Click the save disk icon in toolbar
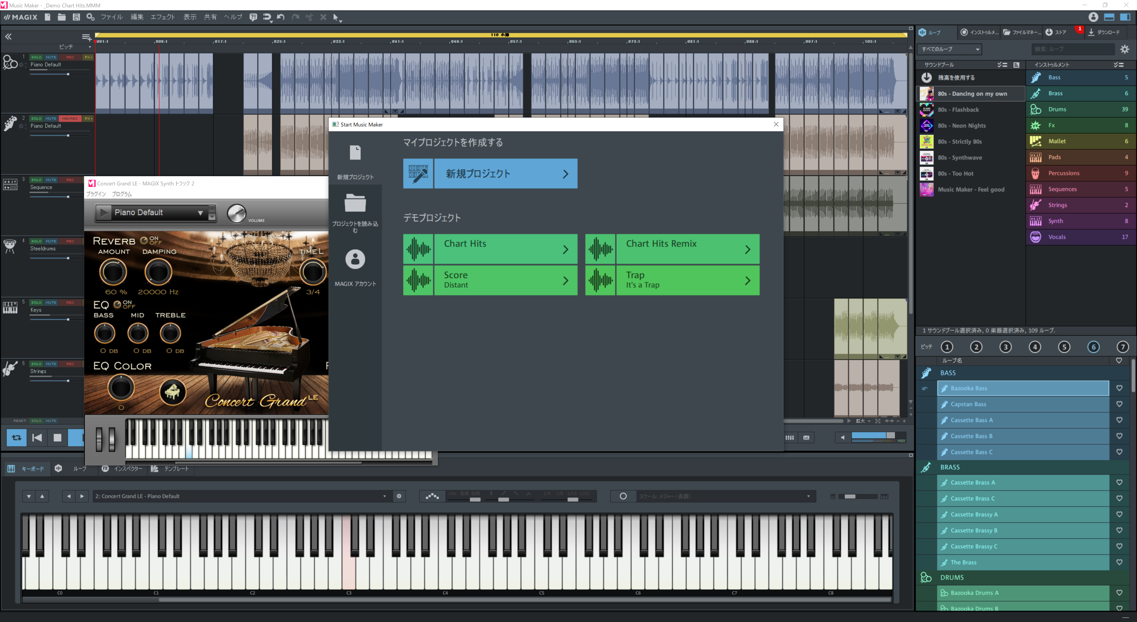Screen dimensions: 1137x622 [x=76, y=17]
